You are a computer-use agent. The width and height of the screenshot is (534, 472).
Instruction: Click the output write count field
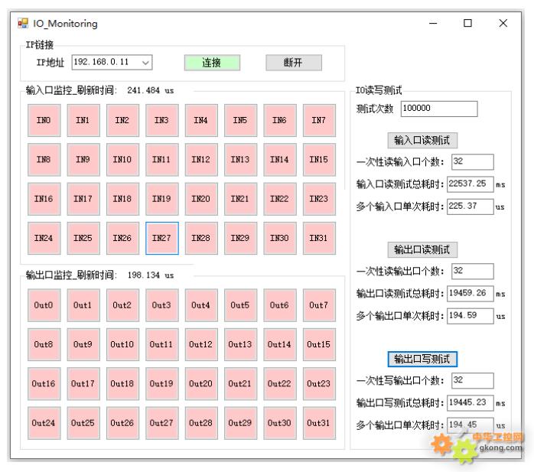point(471,380)
